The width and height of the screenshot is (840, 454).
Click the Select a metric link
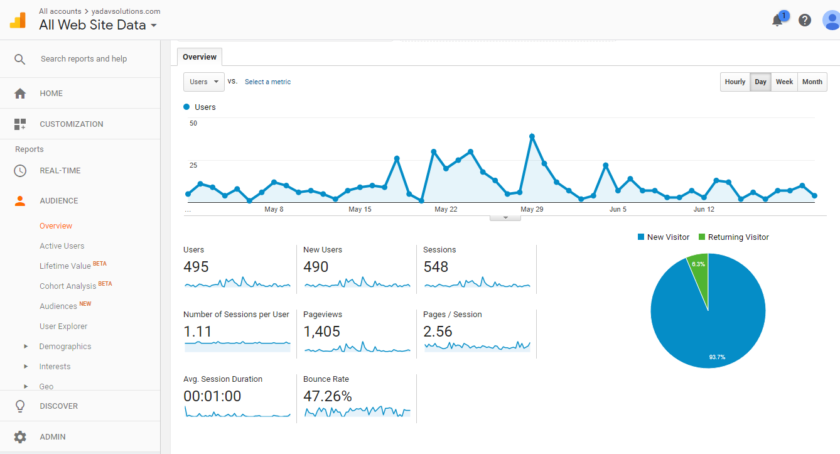[267, 82]
